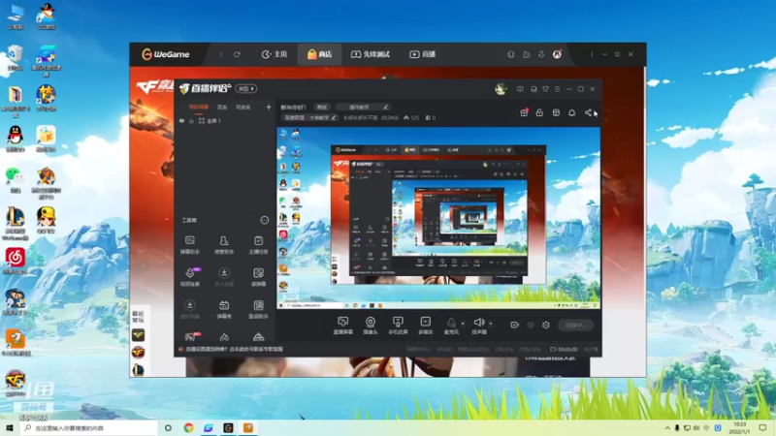The image size is (776, 436).
Task: Open Chrome from the taskbar
Action: (x=188, y=427)
